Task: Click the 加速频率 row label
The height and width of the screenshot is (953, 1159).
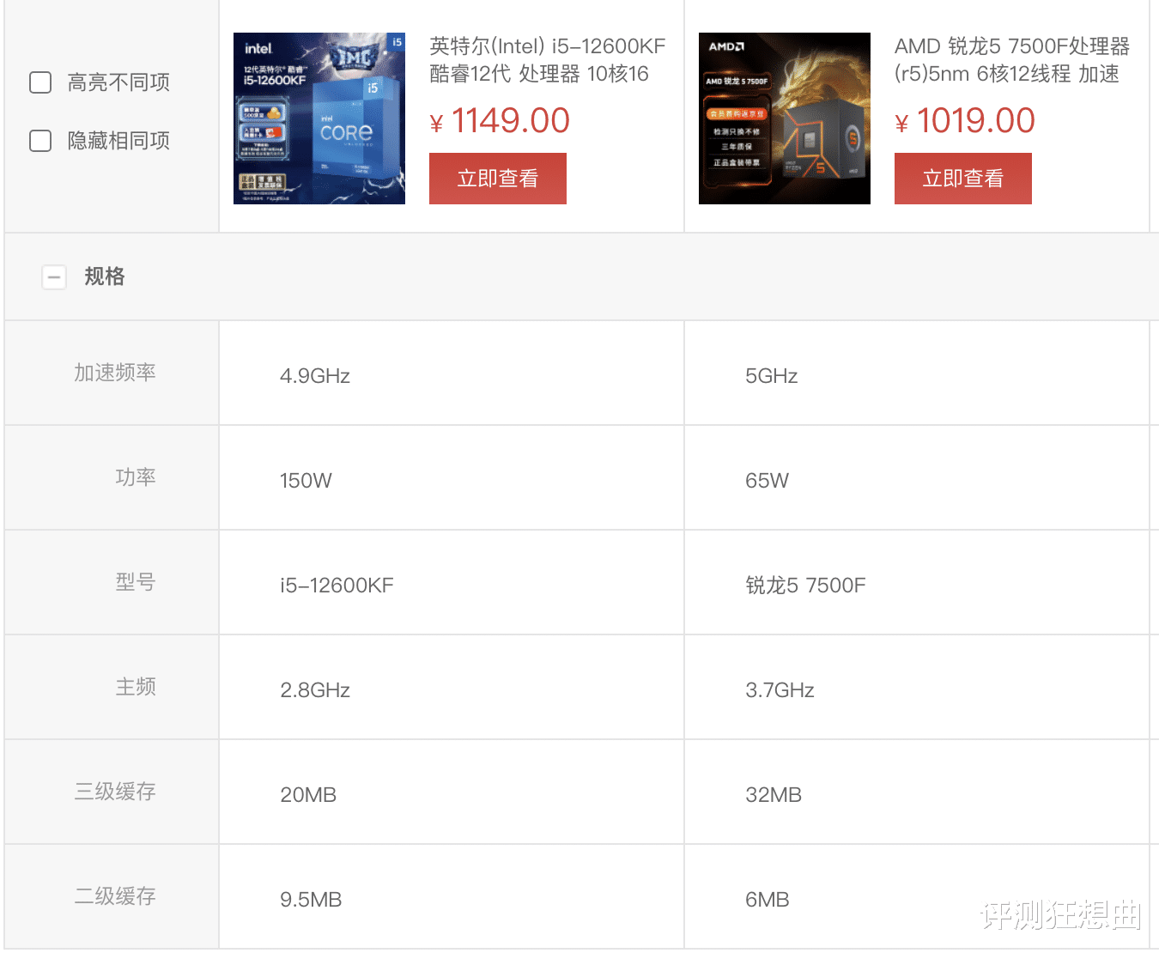Action: 115,373
